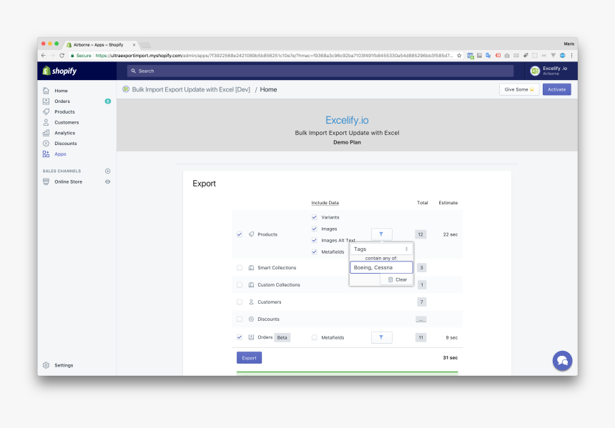The image size is (615, 428).
Task: Click the Orders total count 11
Action: pyautogui.click(x=421, y=337)
